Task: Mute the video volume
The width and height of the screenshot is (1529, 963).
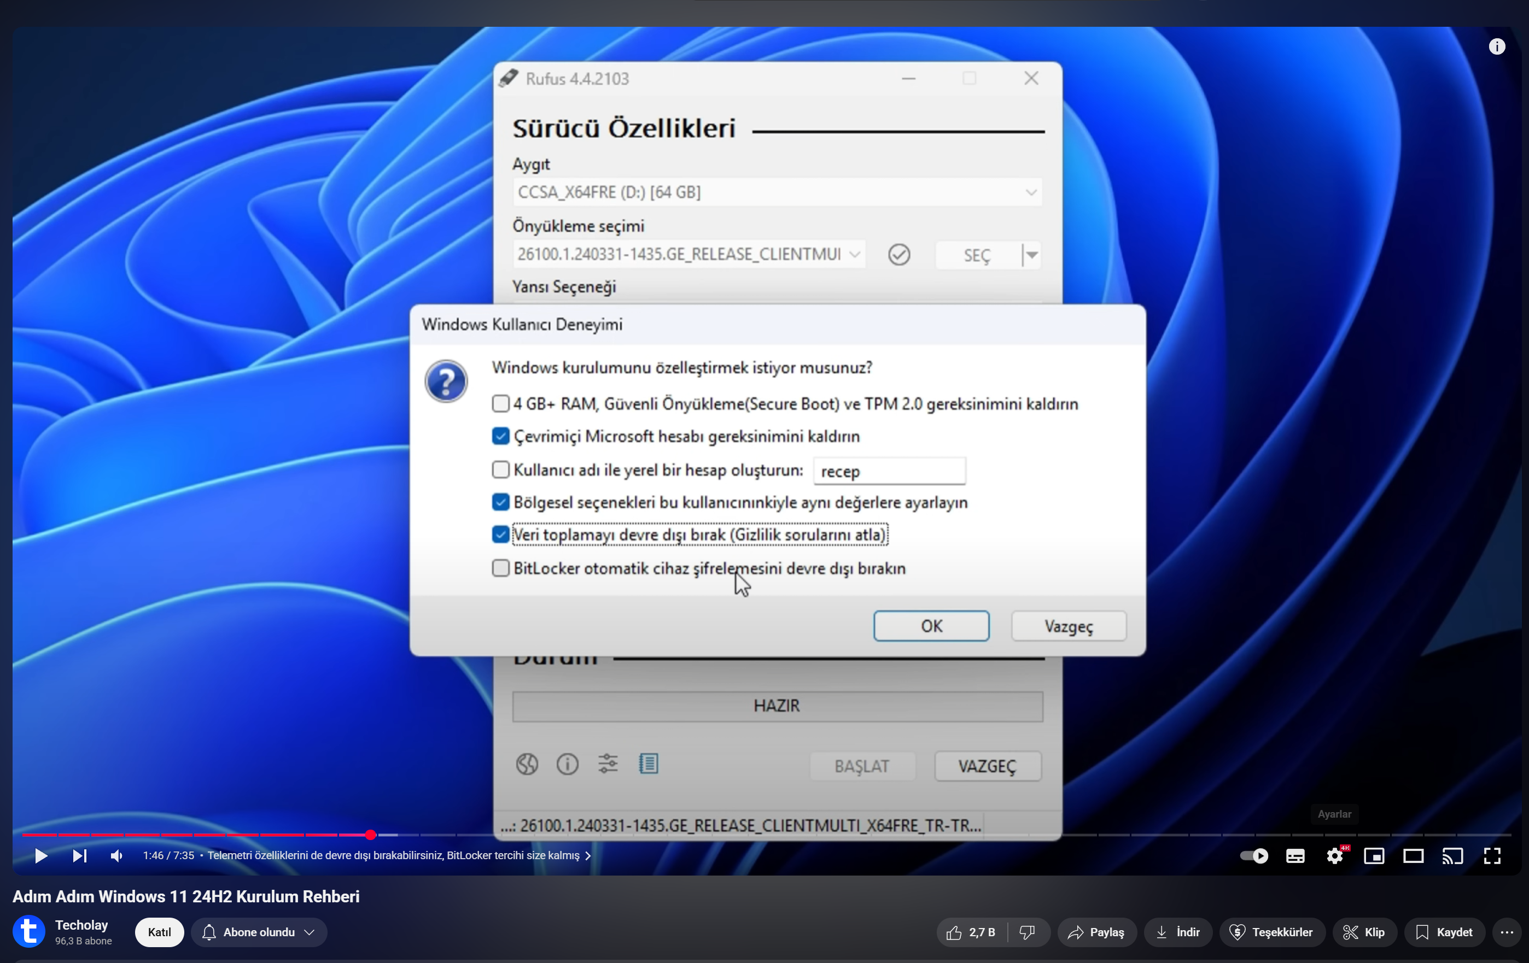Action: coord(116,856)
